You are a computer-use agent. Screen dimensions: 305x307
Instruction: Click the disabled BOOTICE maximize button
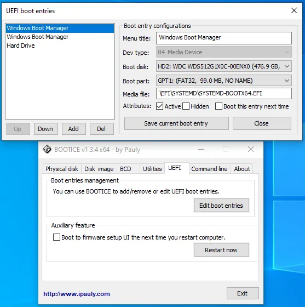pyautogui.click(x=226, y=149)
